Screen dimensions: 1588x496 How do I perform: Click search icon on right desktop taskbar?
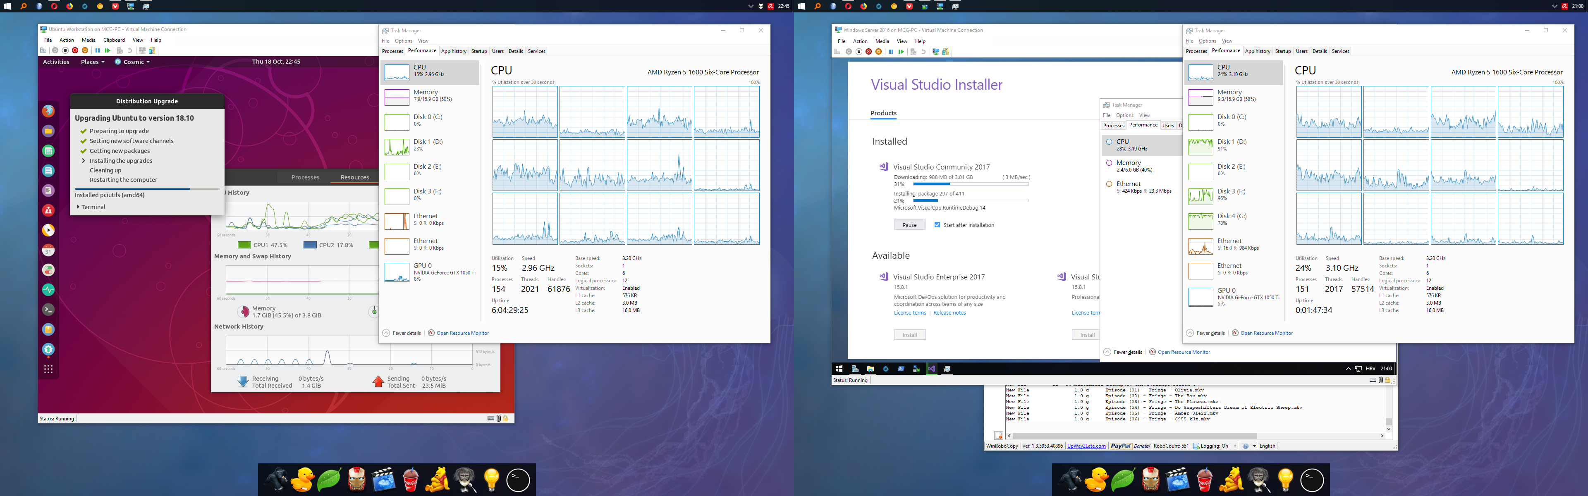(818, 6)
